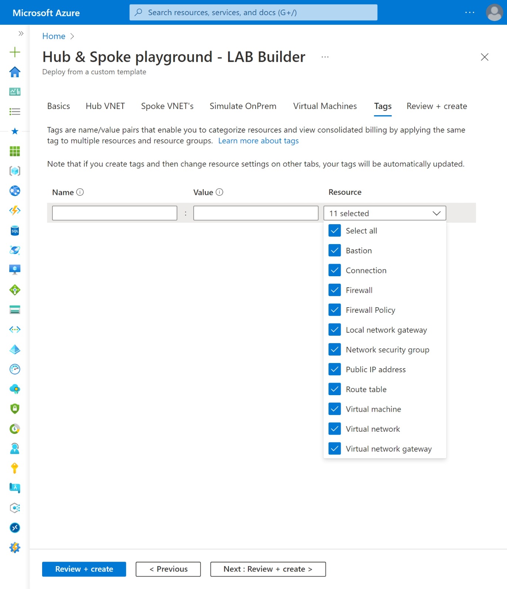This screenshot has width=507, height=589.
Task: Open the account avatar menu
Action: (494, 13)
